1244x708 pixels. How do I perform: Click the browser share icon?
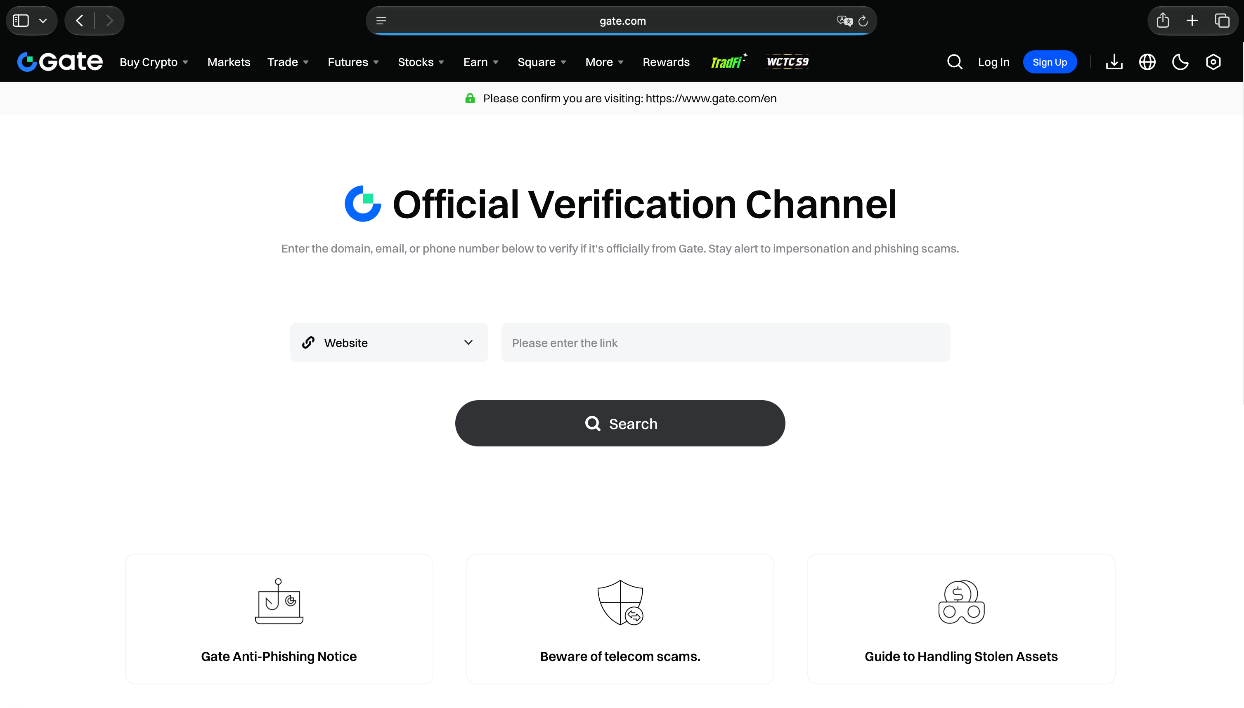pos(1162,21)
